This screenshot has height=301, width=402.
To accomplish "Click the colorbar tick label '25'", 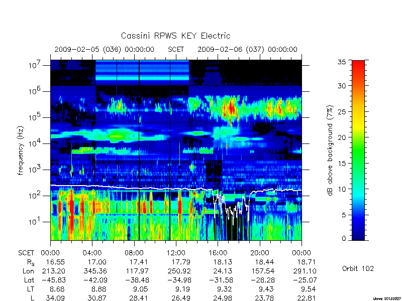I will coord(342,111).
